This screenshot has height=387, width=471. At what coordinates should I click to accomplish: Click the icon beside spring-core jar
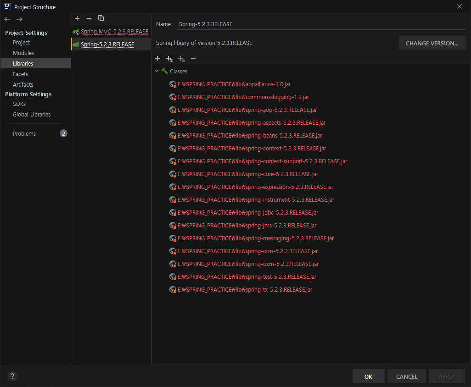pyautogui.click(x=173, y=174)
